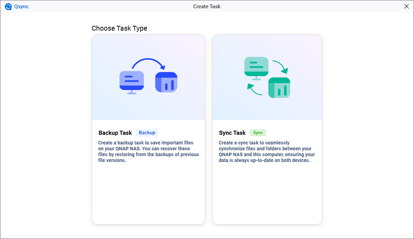The image size is (414, 239).
Task: Click empty area at bottom of Sync card
Action: point(267,199)
